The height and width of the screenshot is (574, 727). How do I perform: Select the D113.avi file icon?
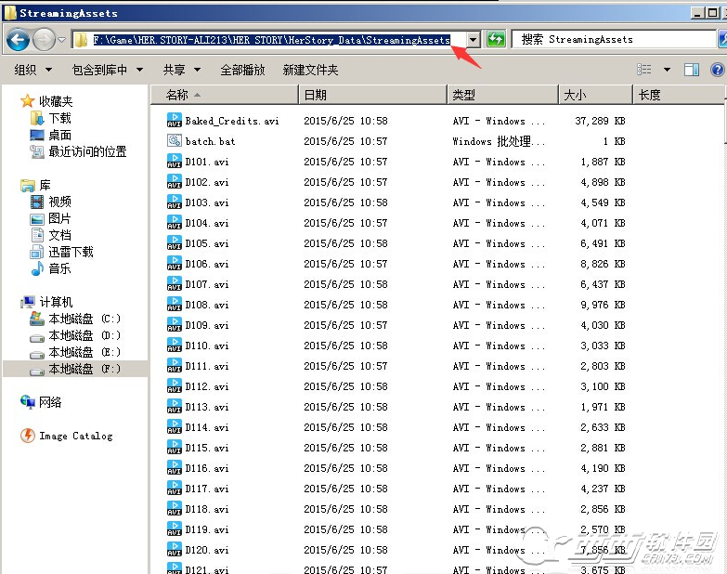(x=175, y=406)
